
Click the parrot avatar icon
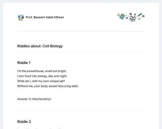21,17
